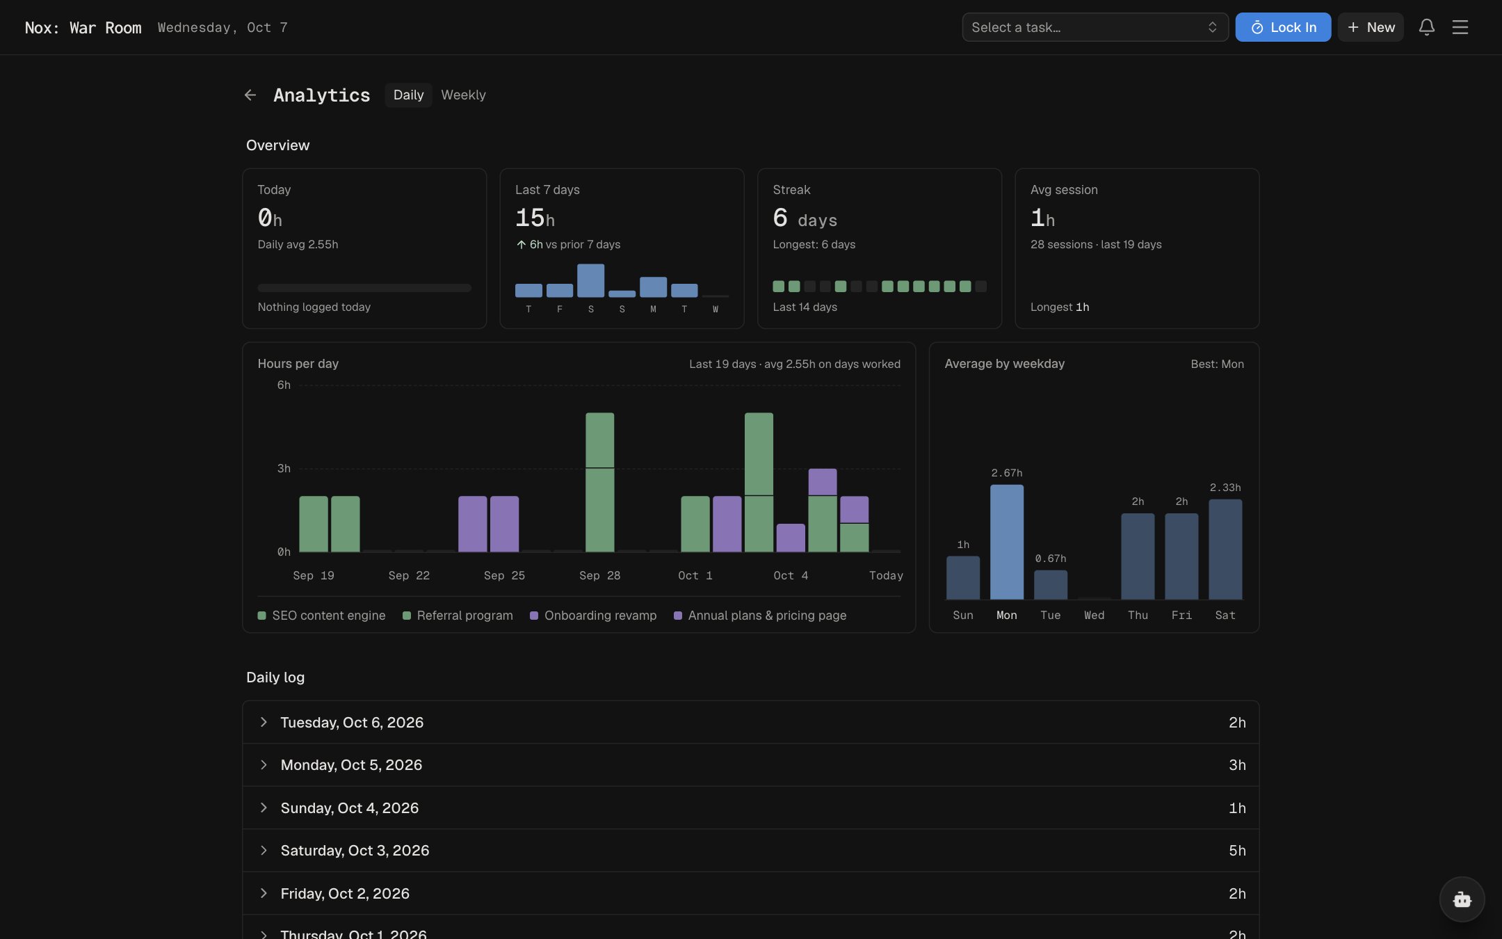Click the 28 sessions · last 19 days text
1502x939 pixels.
1096,245
